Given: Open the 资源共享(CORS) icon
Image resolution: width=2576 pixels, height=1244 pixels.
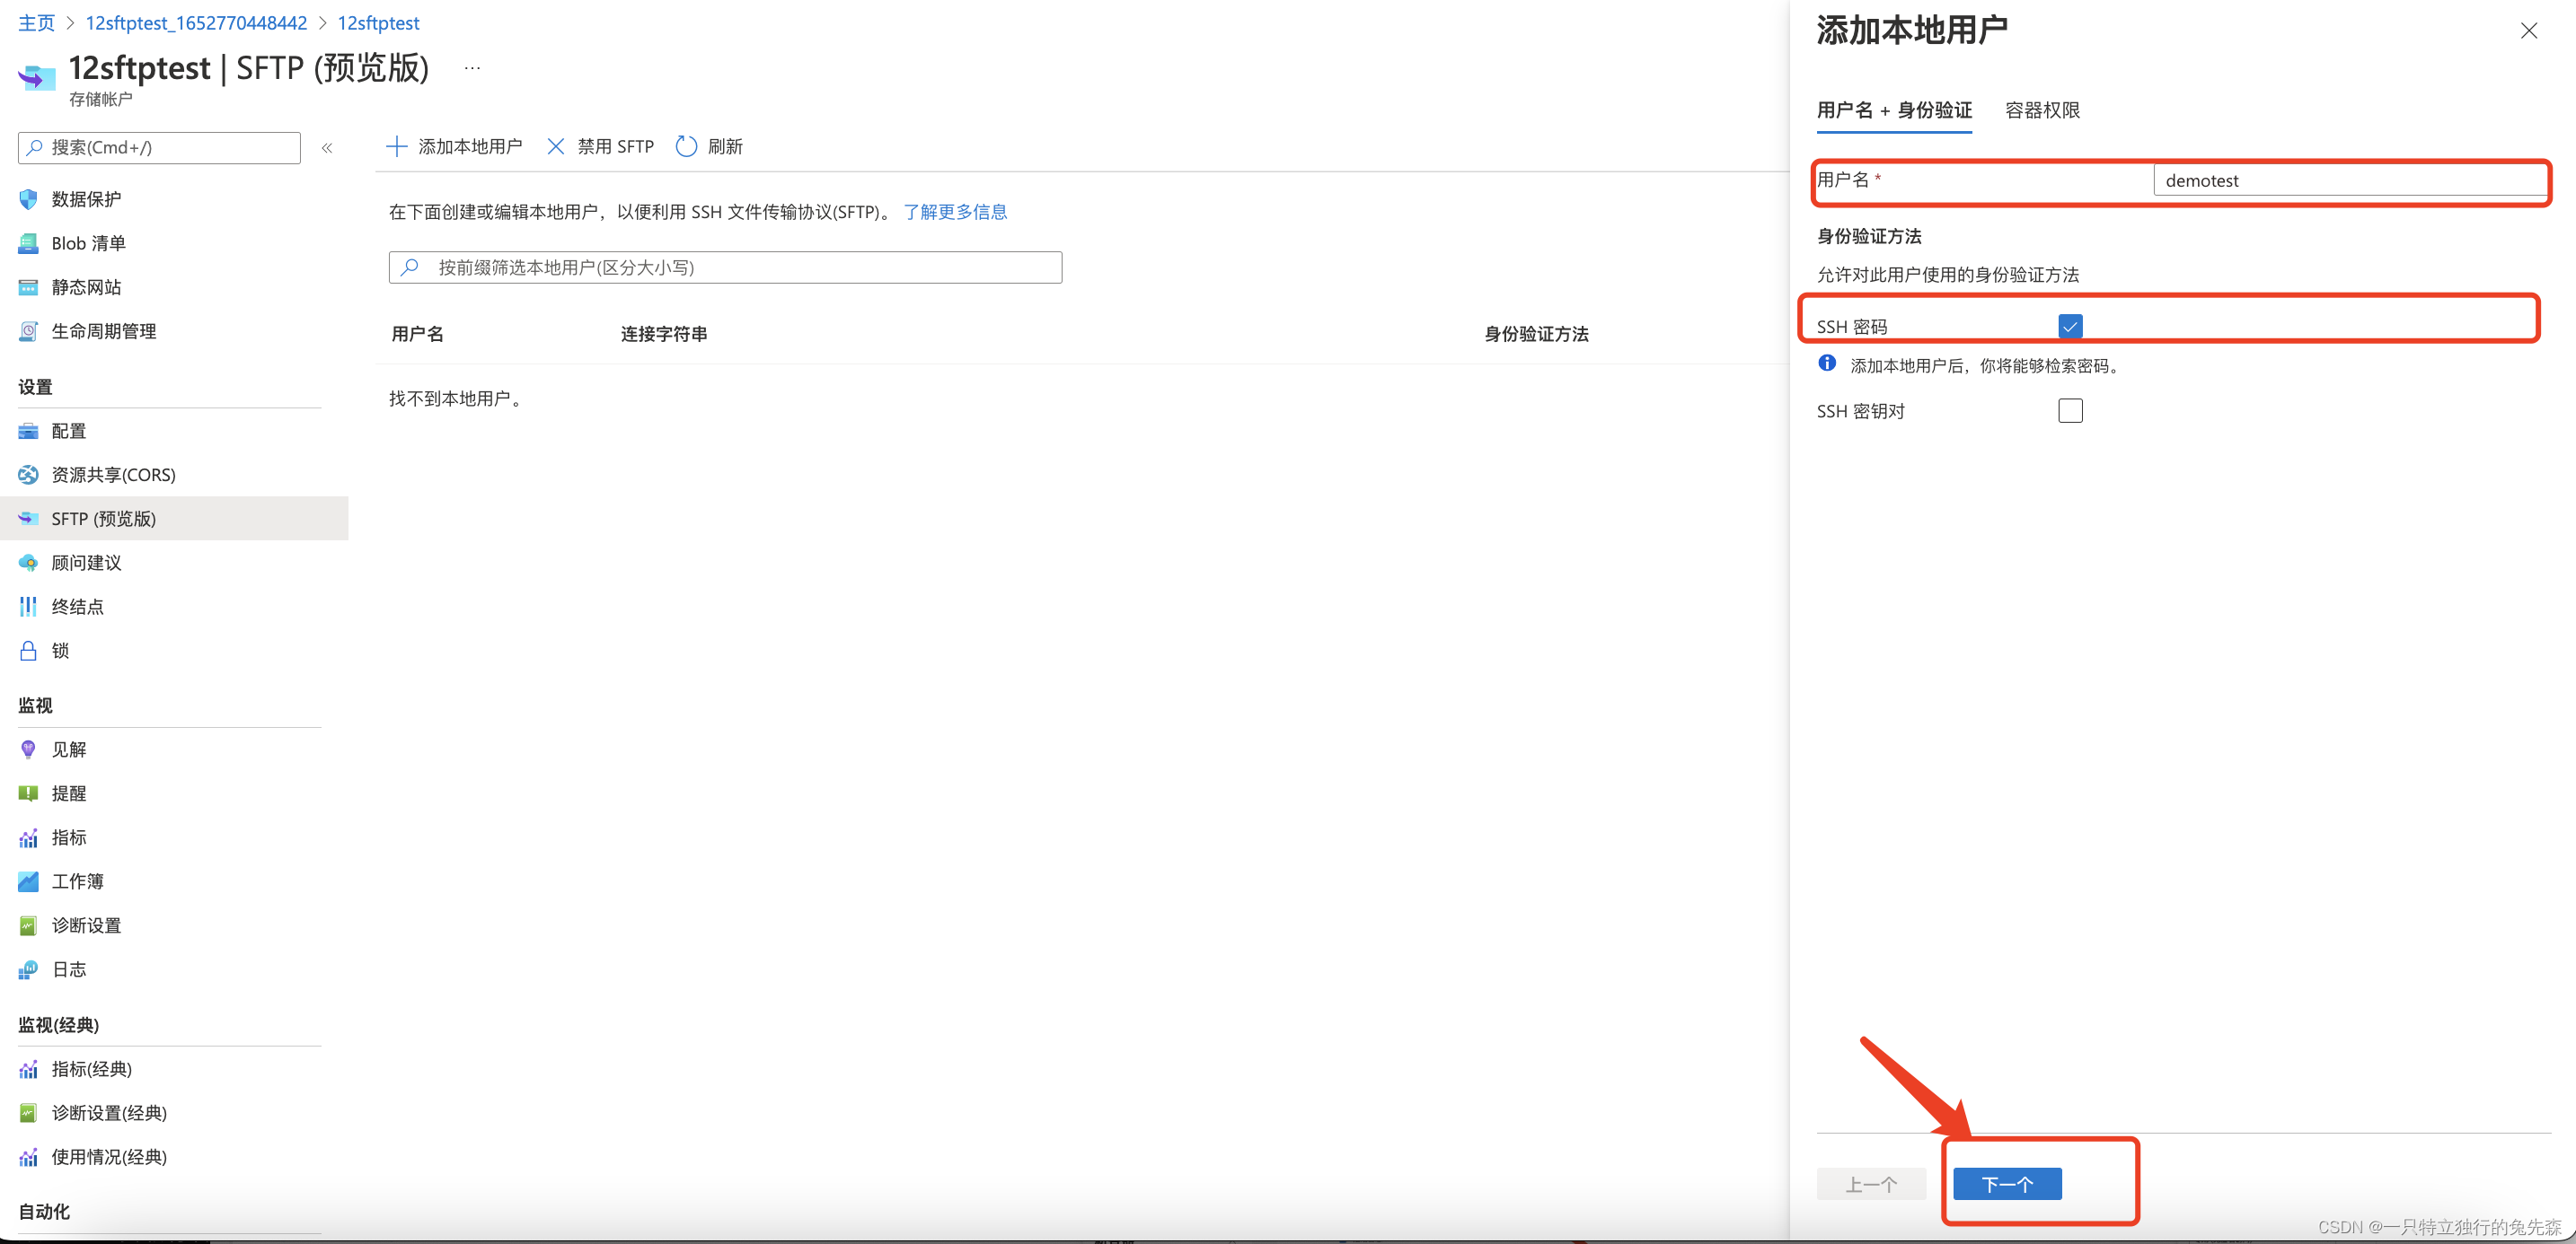Looking at the screenshot, I should (x=28, y=475).
